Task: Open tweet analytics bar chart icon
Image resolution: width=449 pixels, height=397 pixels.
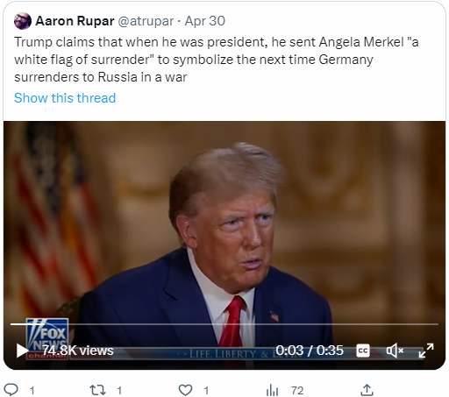Action: click(x=272, y=390)
